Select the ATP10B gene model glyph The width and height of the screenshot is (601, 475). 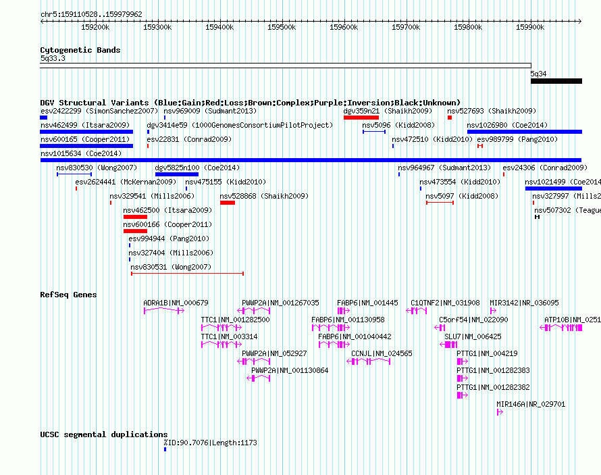click(560, 328)
